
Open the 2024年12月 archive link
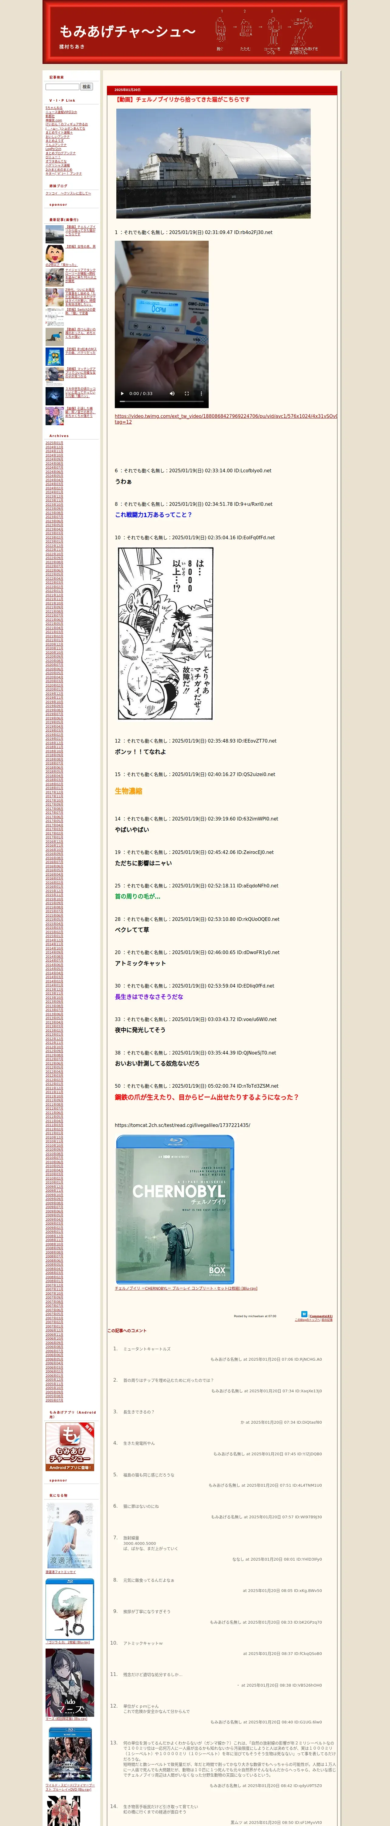(x=54, y=447)
